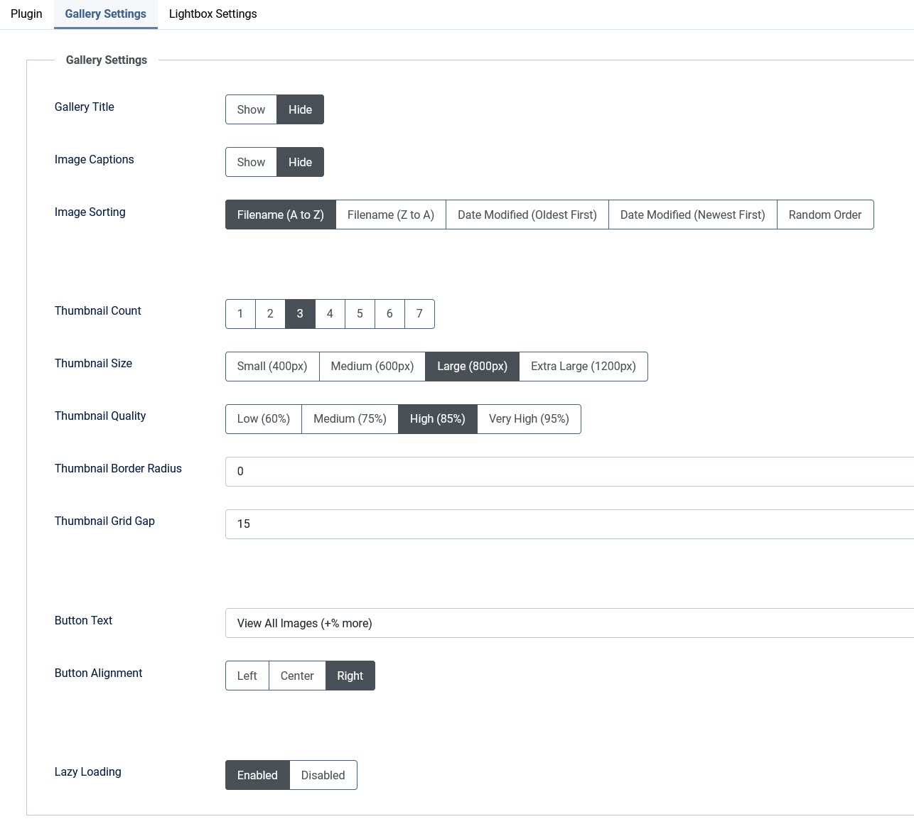The image size is (914, 829).
Task: Click the Thumbnail Border Radius field
Action: pyautogui.click(x=569, y=472)
